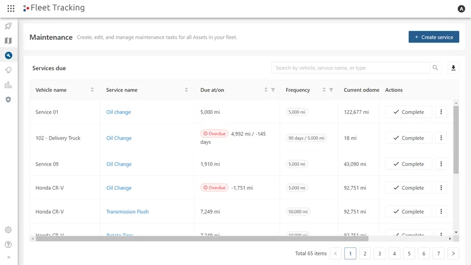Viewport: 471px width, 265px height.
Task: Go to page 1
Action: pos(350,254)
